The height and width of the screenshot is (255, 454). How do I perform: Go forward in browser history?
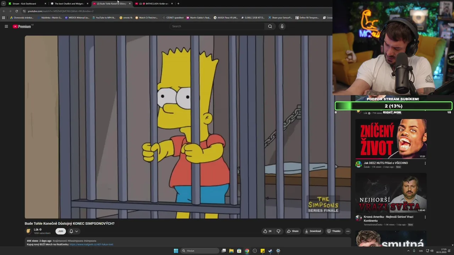[x=10, y=11]
